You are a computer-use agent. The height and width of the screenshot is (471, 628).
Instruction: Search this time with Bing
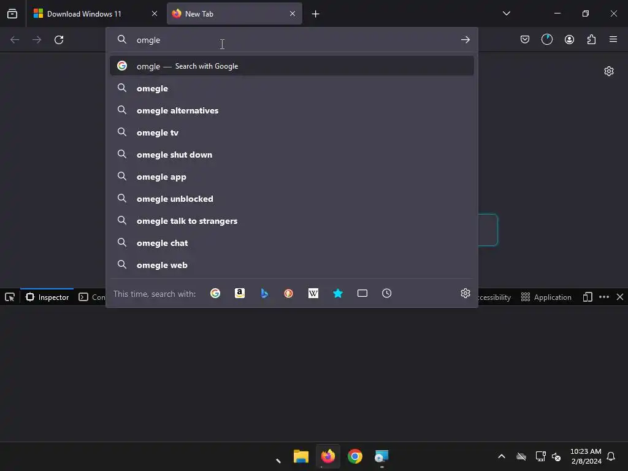pos(264,293)
